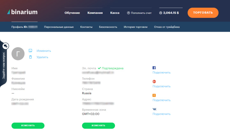The image size is (230, 132).
Task: Click the gray profile avatar circle
Action: tap(18, 54)
